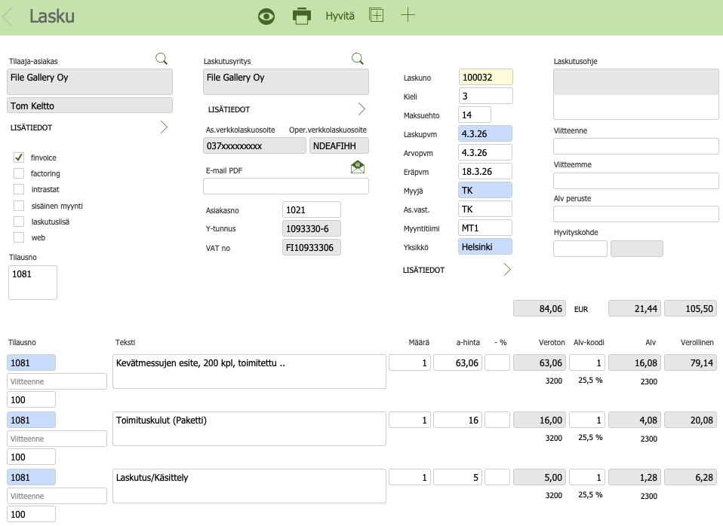Tick the intrastat checkbox
The height and width of the screenshot is (526, 723).
[19, 189]
